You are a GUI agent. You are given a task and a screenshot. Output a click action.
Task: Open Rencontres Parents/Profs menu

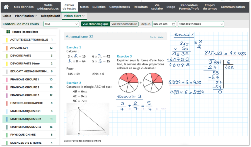189,7
